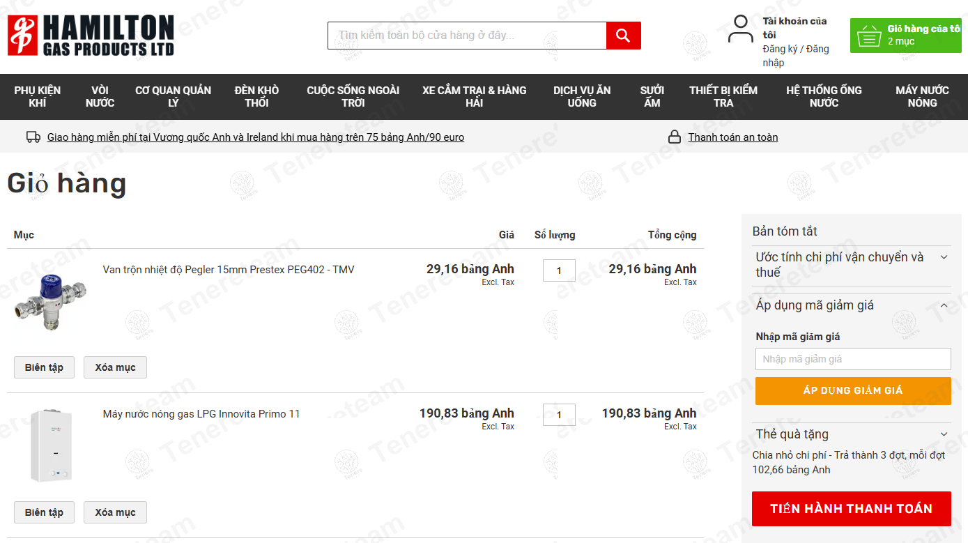Click quantity field for Pegler valve

pos(559,270)
